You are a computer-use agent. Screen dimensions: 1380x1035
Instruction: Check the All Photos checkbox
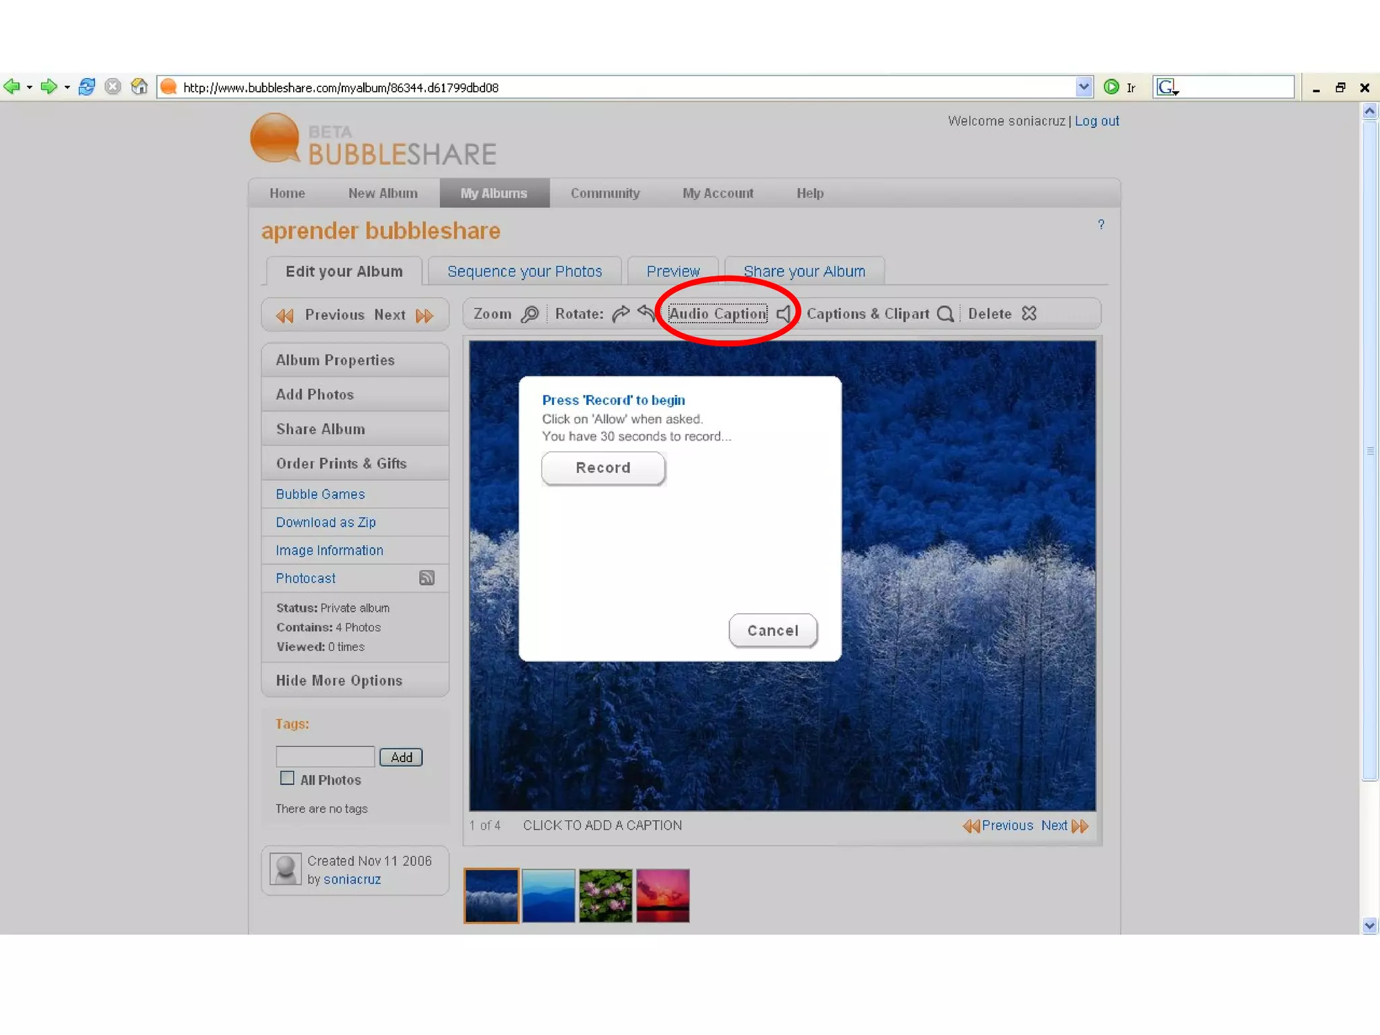pyautogui.click(x=288, y=778)
